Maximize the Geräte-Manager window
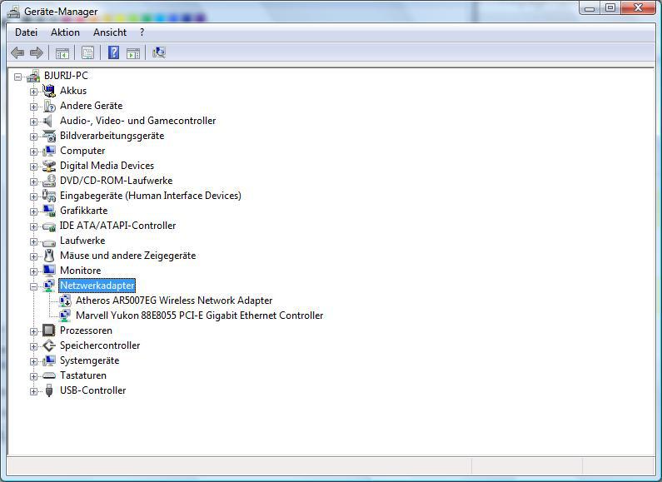662x482 pixels. [610, 7]
